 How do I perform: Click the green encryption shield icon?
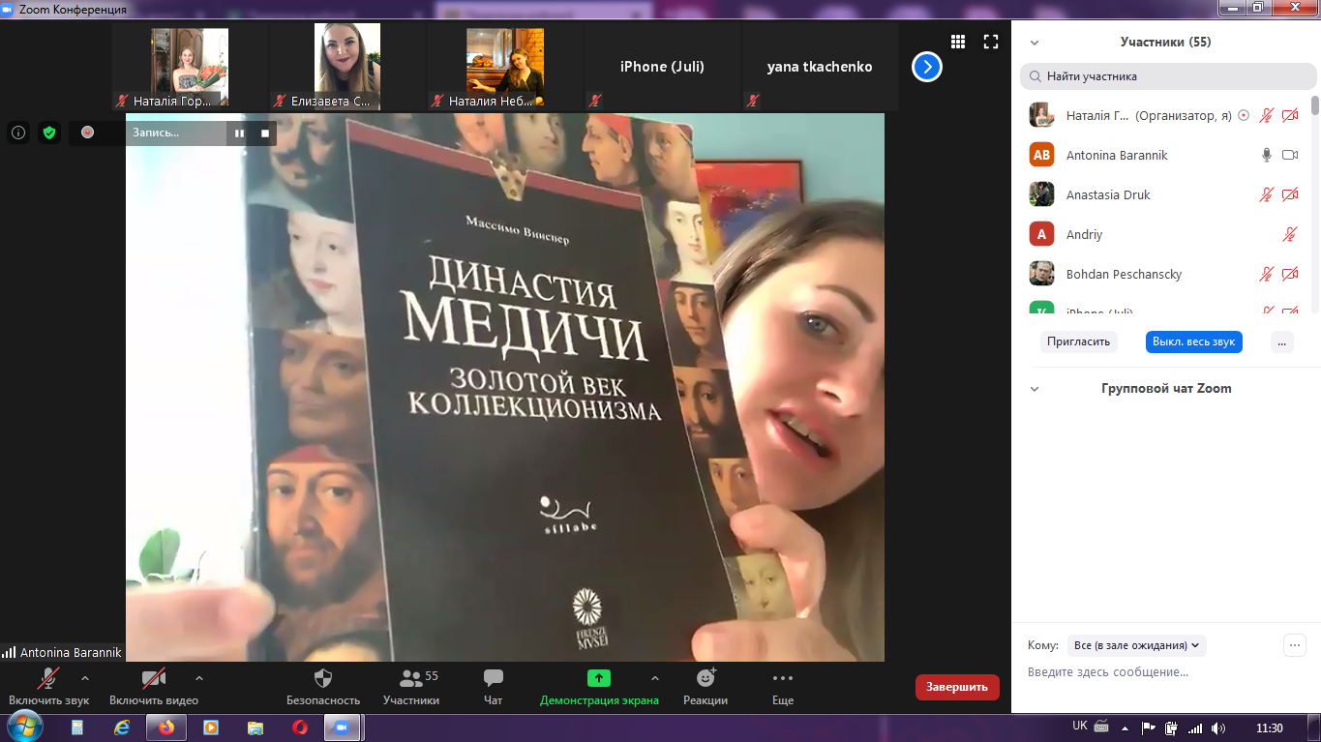tap(49, 133)
